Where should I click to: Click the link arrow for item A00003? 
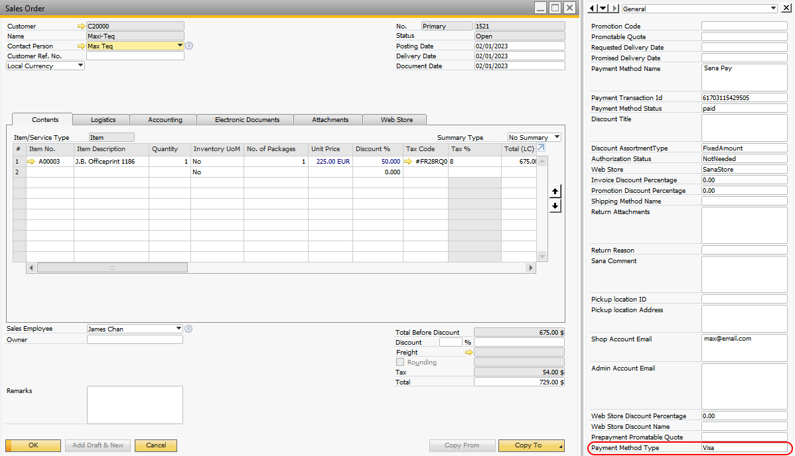coord(31,162)
